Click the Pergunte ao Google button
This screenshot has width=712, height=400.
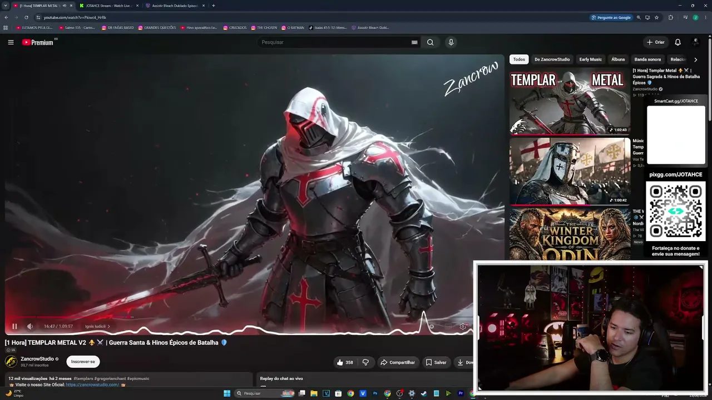pos(611,17)
